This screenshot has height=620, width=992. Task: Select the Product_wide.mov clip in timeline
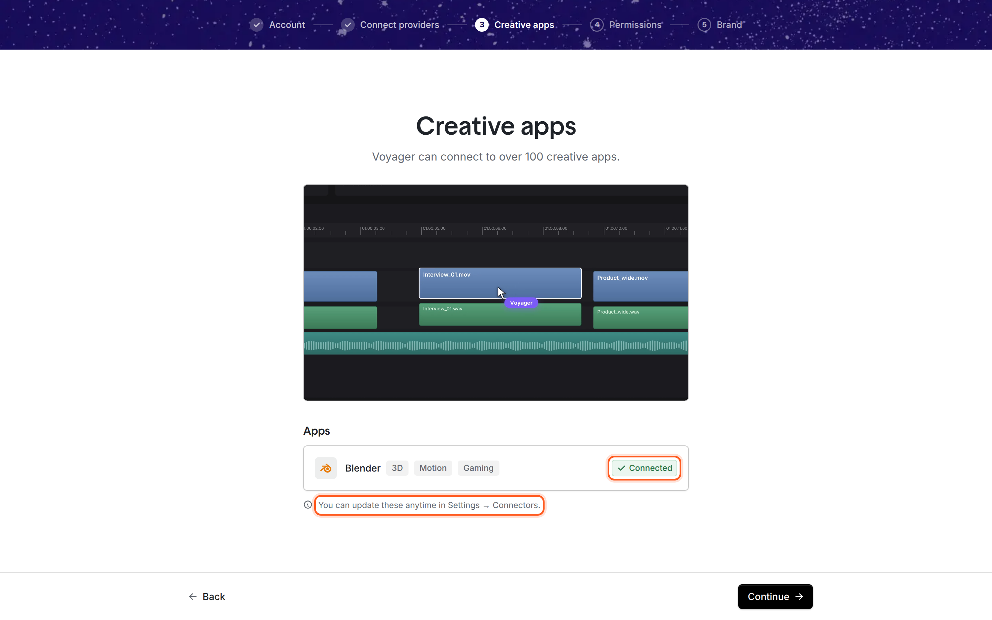(641, 286)
